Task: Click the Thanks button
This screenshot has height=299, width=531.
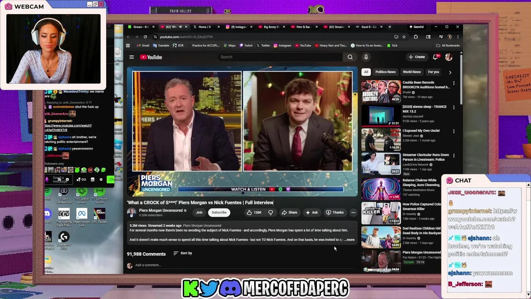Action: click(335, 213)
